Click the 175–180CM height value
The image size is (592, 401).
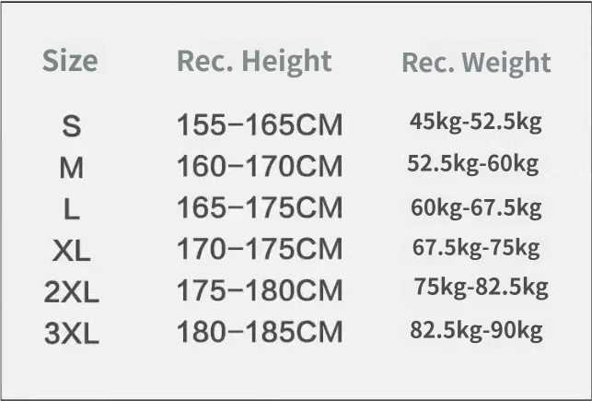[260, 290]
